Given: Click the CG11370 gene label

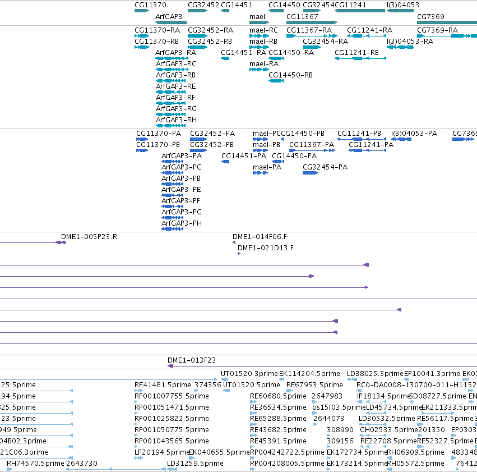Looking at the screenshot, I should (x=150, y=5).
